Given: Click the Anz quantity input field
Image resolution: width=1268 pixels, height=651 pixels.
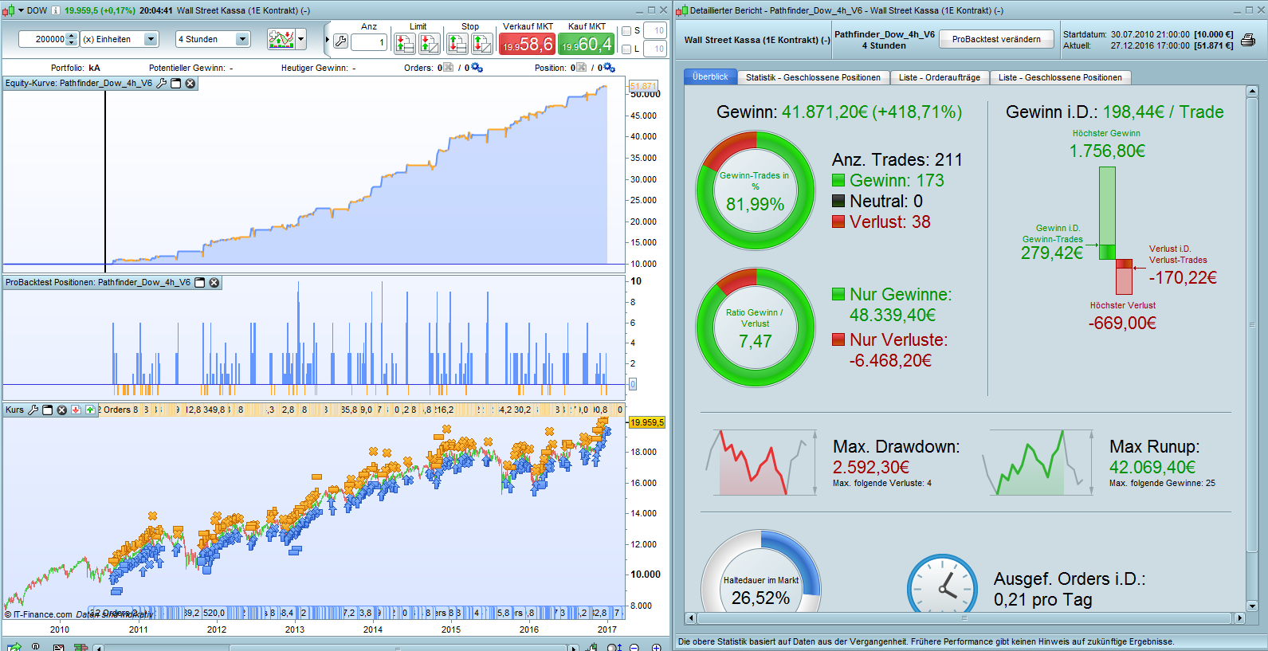Looking at the screenshot, I should point(368,42).
